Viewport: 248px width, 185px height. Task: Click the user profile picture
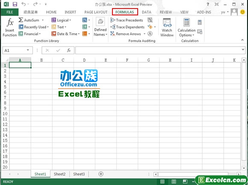tap(234, 12)
